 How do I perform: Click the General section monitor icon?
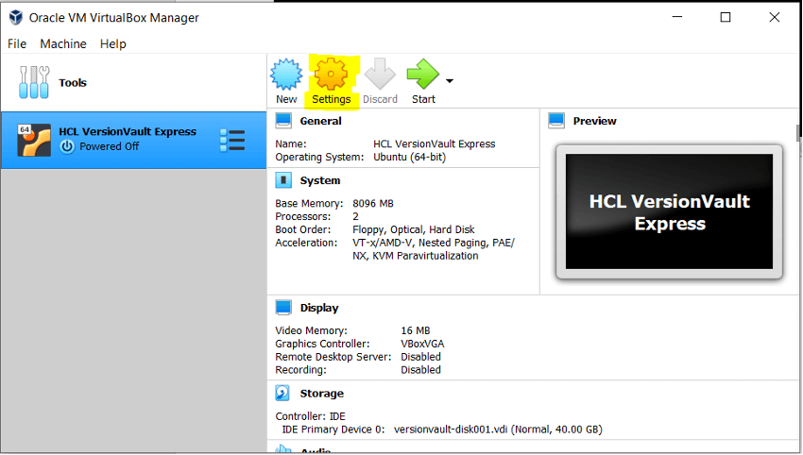point(283,121)
